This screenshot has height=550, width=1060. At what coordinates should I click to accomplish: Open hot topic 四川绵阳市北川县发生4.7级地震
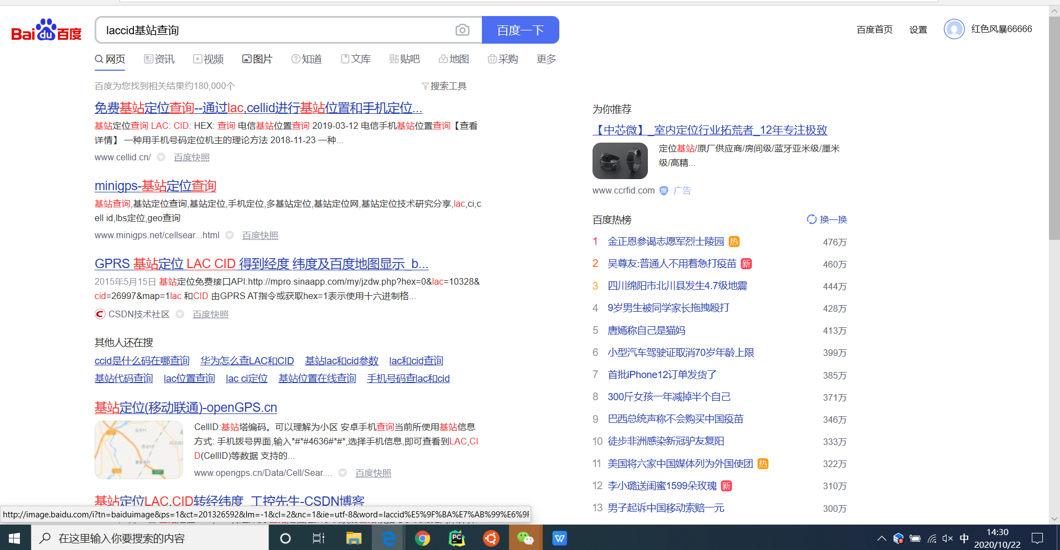pos(678,286)
